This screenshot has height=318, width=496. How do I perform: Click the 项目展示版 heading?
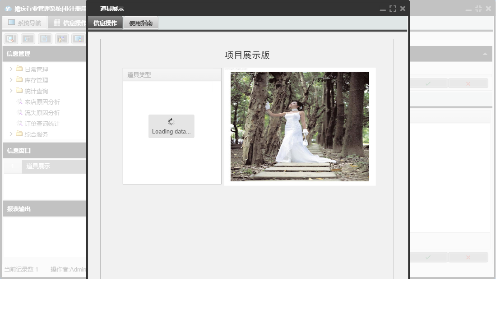[x=247, y=55]
